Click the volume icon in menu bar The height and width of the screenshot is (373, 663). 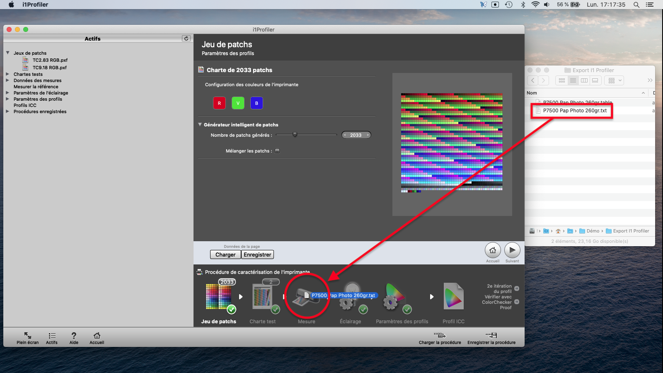click(547, 5)
